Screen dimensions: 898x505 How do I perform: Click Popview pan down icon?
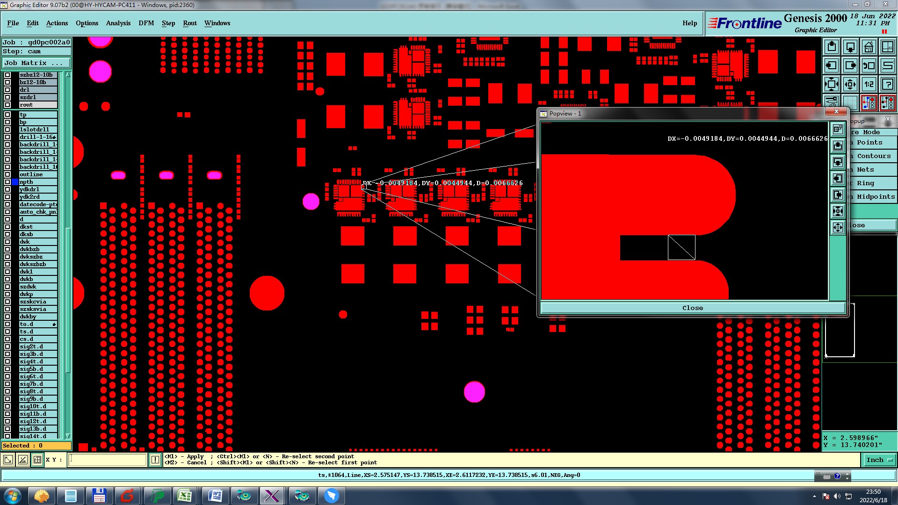tap(838, 162)
